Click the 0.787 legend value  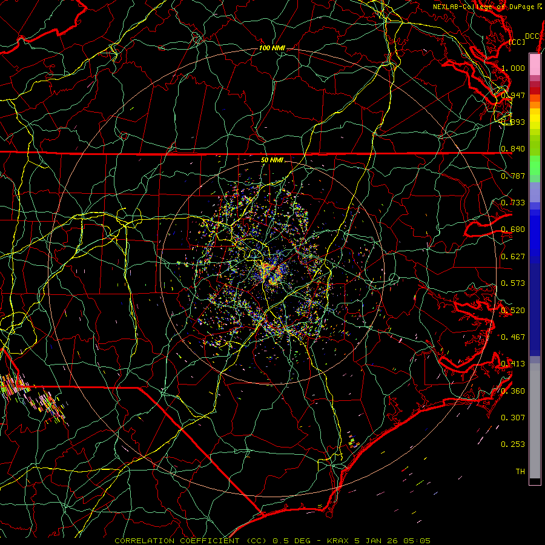point(513,176)
